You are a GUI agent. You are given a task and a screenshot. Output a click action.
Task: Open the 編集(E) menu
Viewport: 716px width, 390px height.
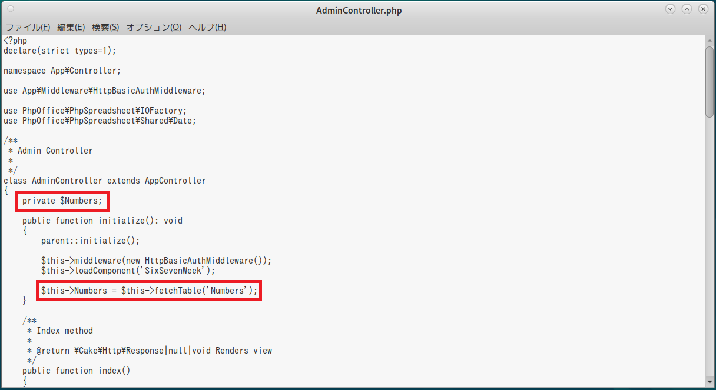(71, 28)
